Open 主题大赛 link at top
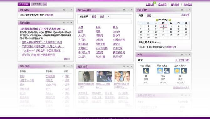This screenshot has width=210, height=119. (150, 5)
